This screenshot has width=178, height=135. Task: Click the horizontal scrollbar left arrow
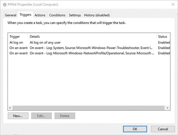click(10, 108)
